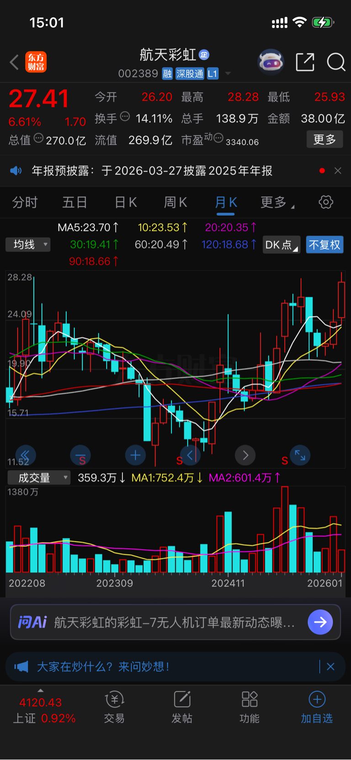
Task: Select the 月K tab
Action: [x=226, y=202]
